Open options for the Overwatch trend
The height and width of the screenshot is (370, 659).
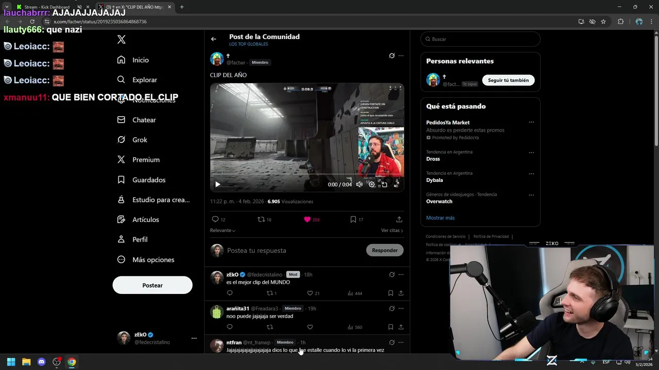(531, 195)
